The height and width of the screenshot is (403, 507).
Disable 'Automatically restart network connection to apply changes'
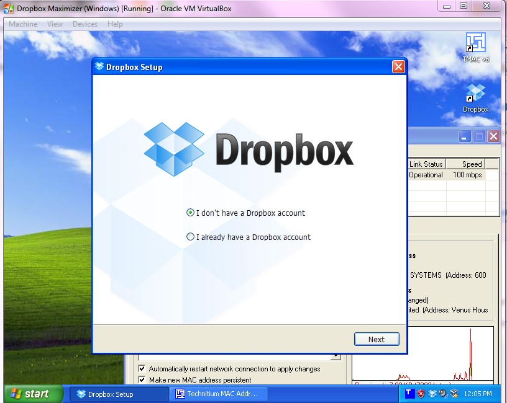click(142, 369)
